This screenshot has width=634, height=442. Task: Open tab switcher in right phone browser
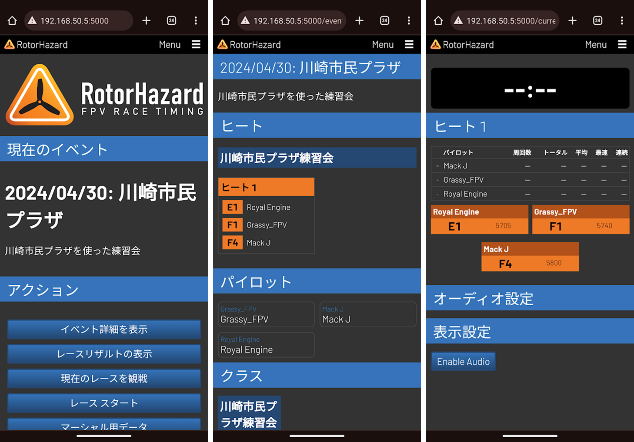coord(598,20)
